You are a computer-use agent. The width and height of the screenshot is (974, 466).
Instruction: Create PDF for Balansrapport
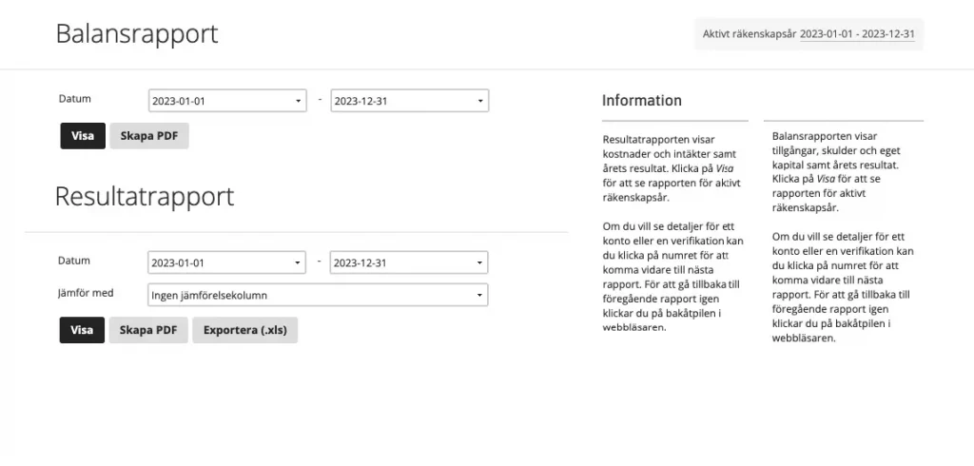tap(149, 136)
